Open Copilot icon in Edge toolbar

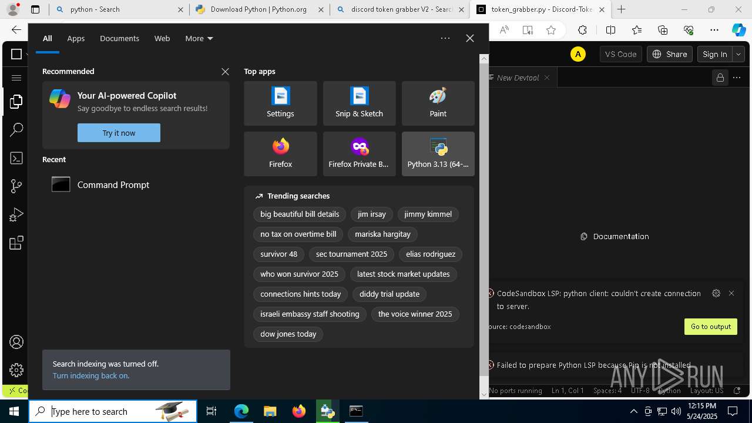[738, 30]
